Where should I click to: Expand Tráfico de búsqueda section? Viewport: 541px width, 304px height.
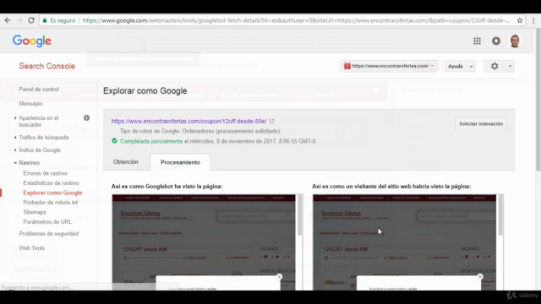(15, 137)
